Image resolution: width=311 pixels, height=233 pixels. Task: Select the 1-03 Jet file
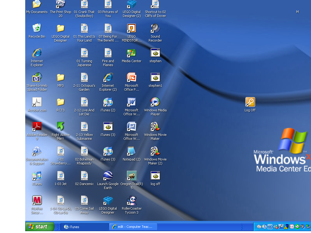[60, 178]
